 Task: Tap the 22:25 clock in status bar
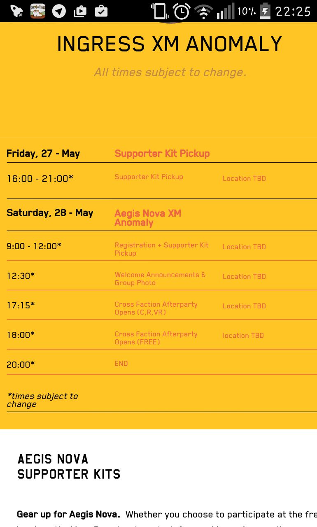(293, 11)
